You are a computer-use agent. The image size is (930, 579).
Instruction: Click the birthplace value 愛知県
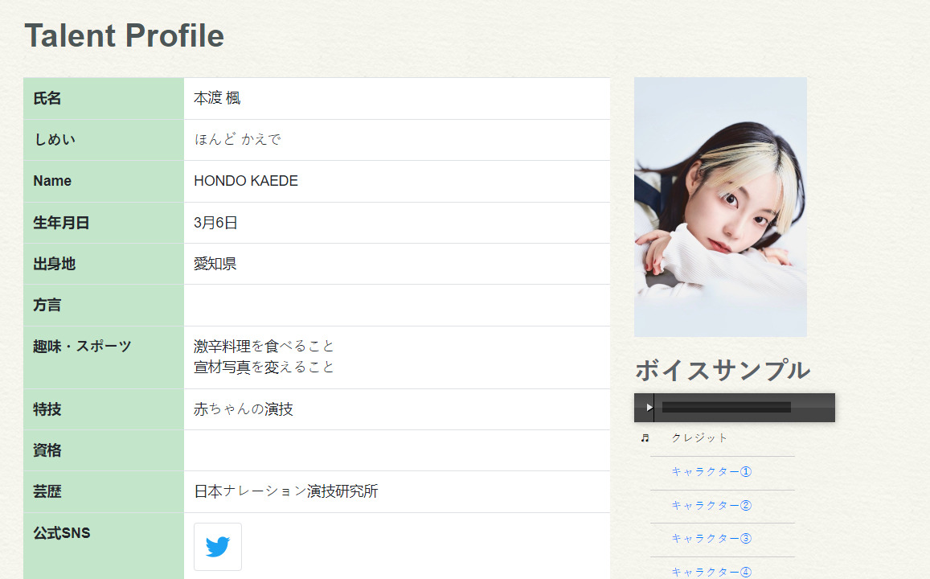point(215,264)
